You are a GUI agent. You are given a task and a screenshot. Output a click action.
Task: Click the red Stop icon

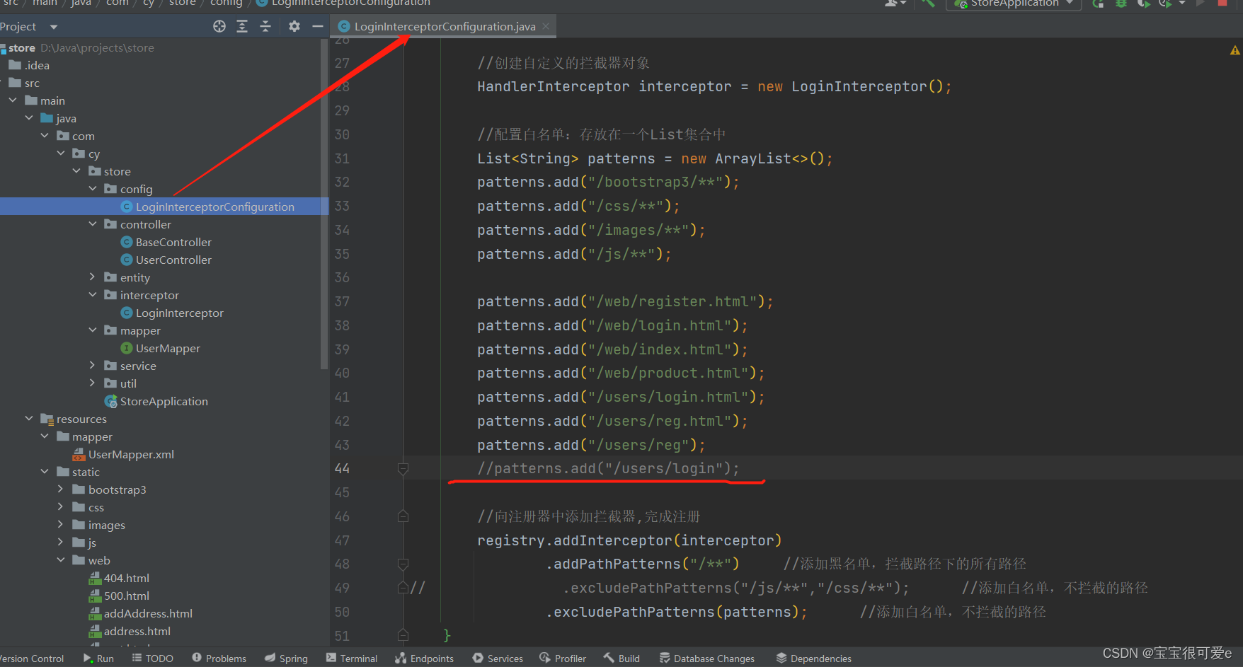1222,3
